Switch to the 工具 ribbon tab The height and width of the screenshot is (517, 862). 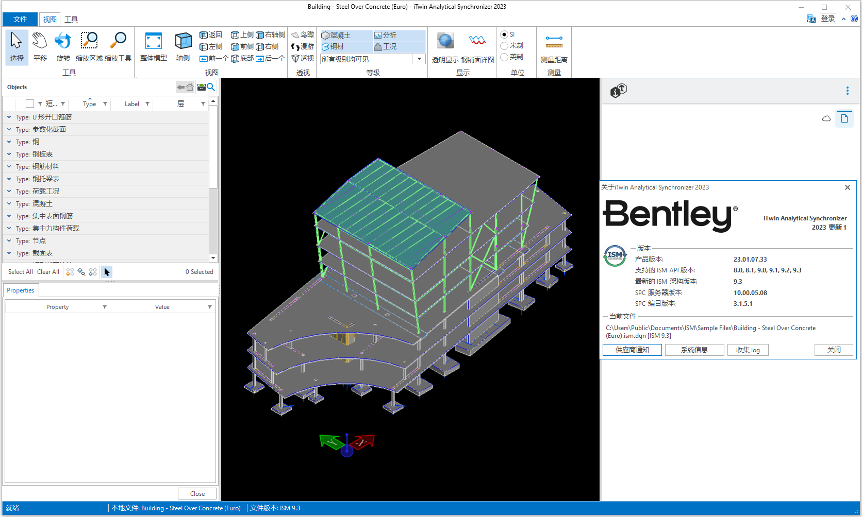pyautogui.click(x=71, y=20)
